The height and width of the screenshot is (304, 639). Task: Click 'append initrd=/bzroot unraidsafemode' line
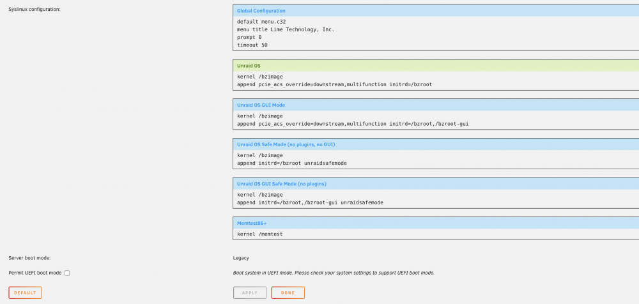pyautogui.click(x=292, y=163)
